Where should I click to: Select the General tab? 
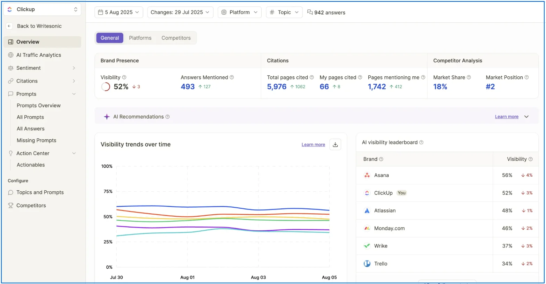pos(110,38)
